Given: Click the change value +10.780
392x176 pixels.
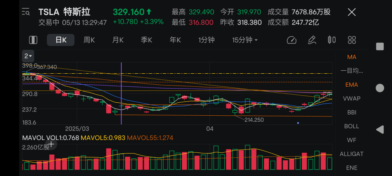Looking at the screenshot, I should [x=125, y=22].
